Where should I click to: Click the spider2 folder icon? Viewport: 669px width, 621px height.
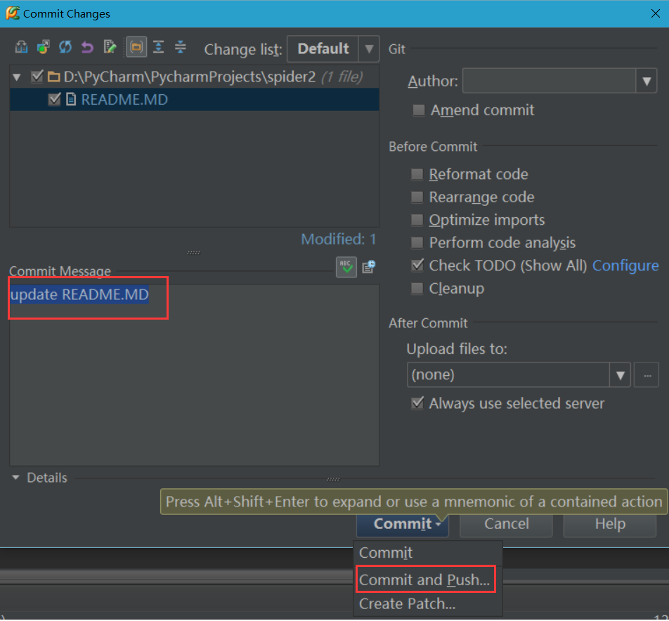point(53,77)
